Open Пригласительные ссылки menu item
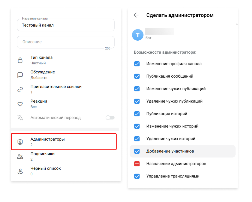This screenshot has width=252, height=202. pyautogui.click(x=56, y=89)
